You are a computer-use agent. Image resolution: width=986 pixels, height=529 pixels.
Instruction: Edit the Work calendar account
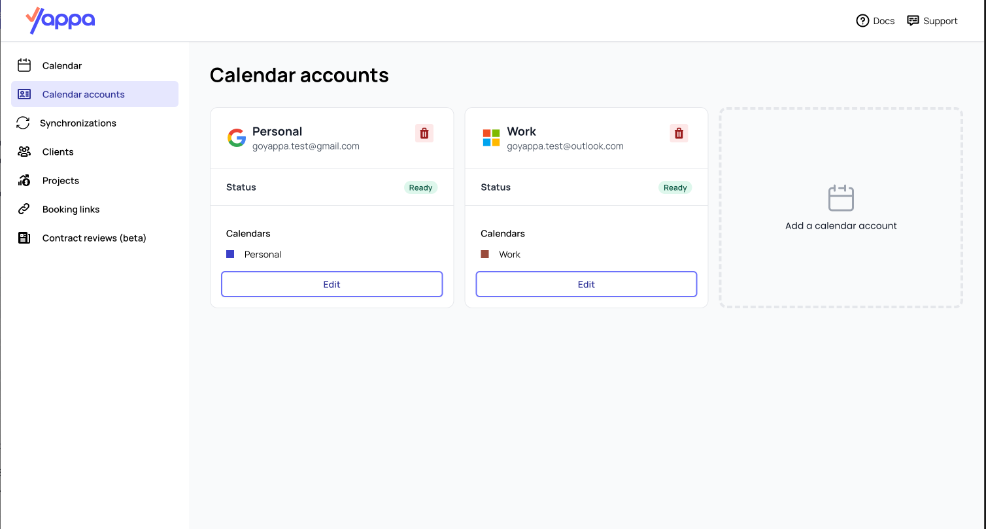point(586,284)
